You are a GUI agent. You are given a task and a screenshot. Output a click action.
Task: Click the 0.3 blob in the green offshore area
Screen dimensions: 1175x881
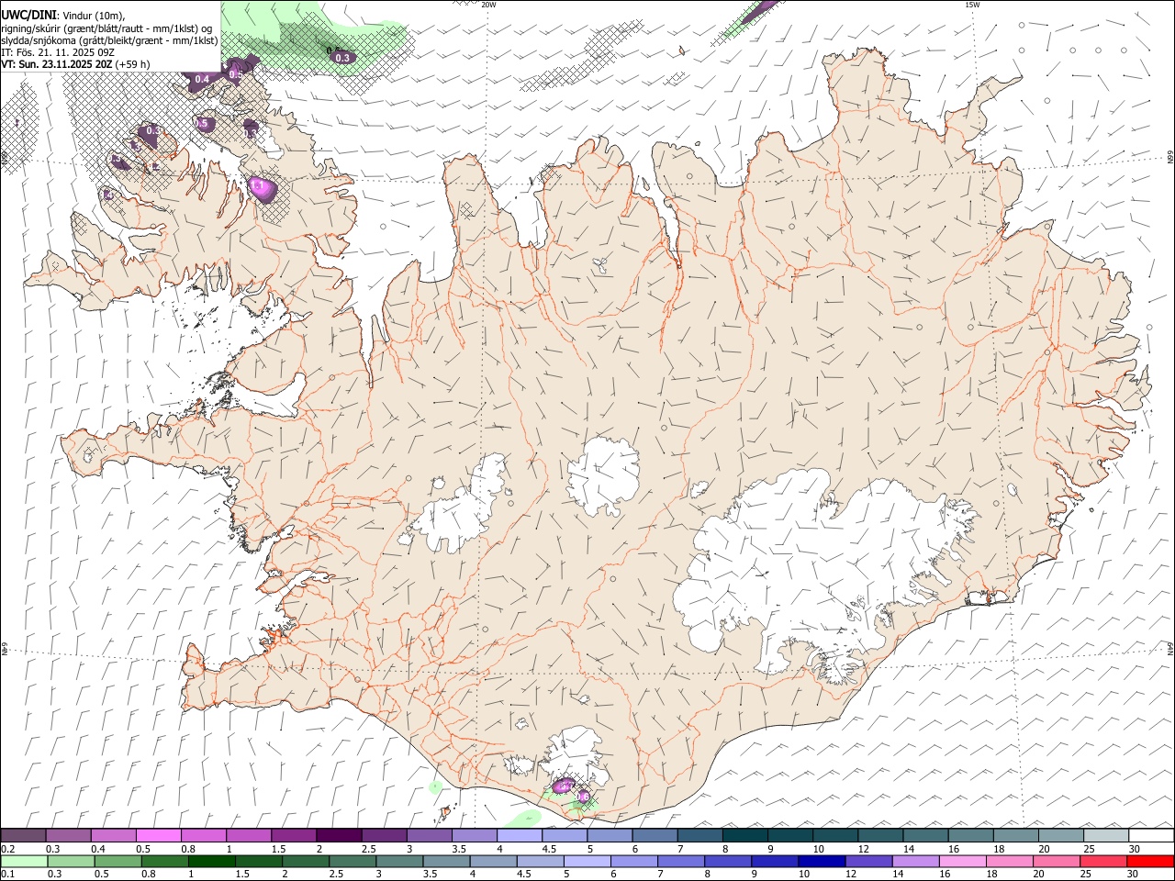(343, 57)
